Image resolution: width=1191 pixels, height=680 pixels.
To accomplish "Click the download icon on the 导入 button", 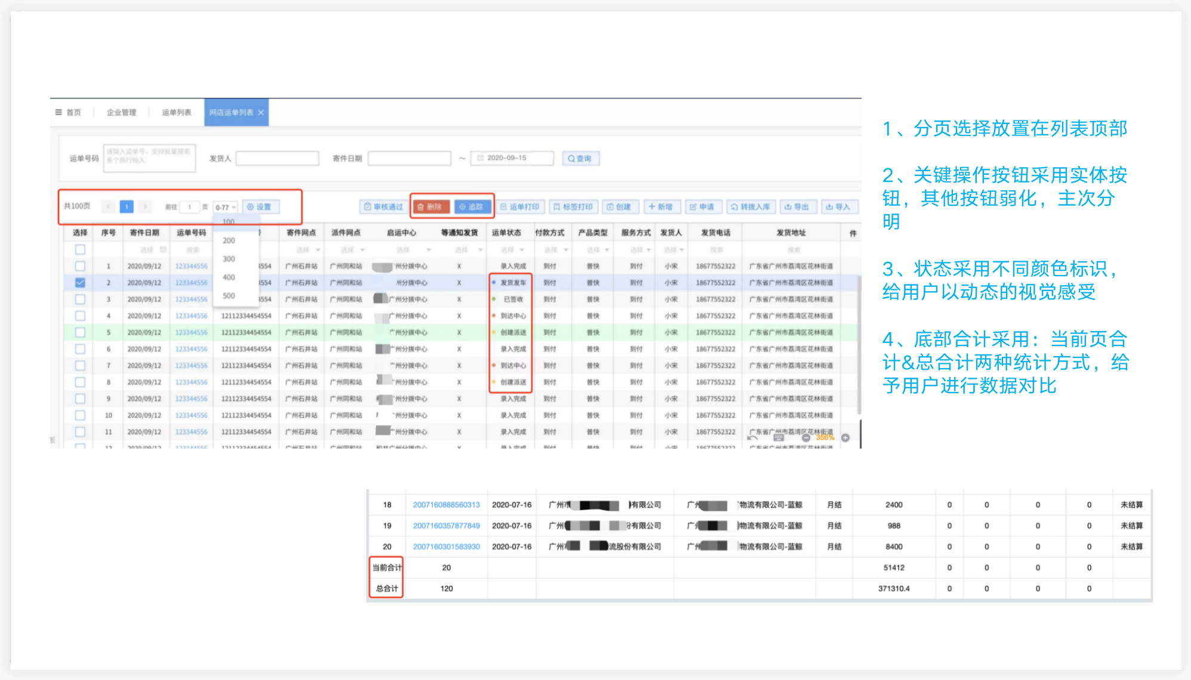I will [x=829, y=207].
